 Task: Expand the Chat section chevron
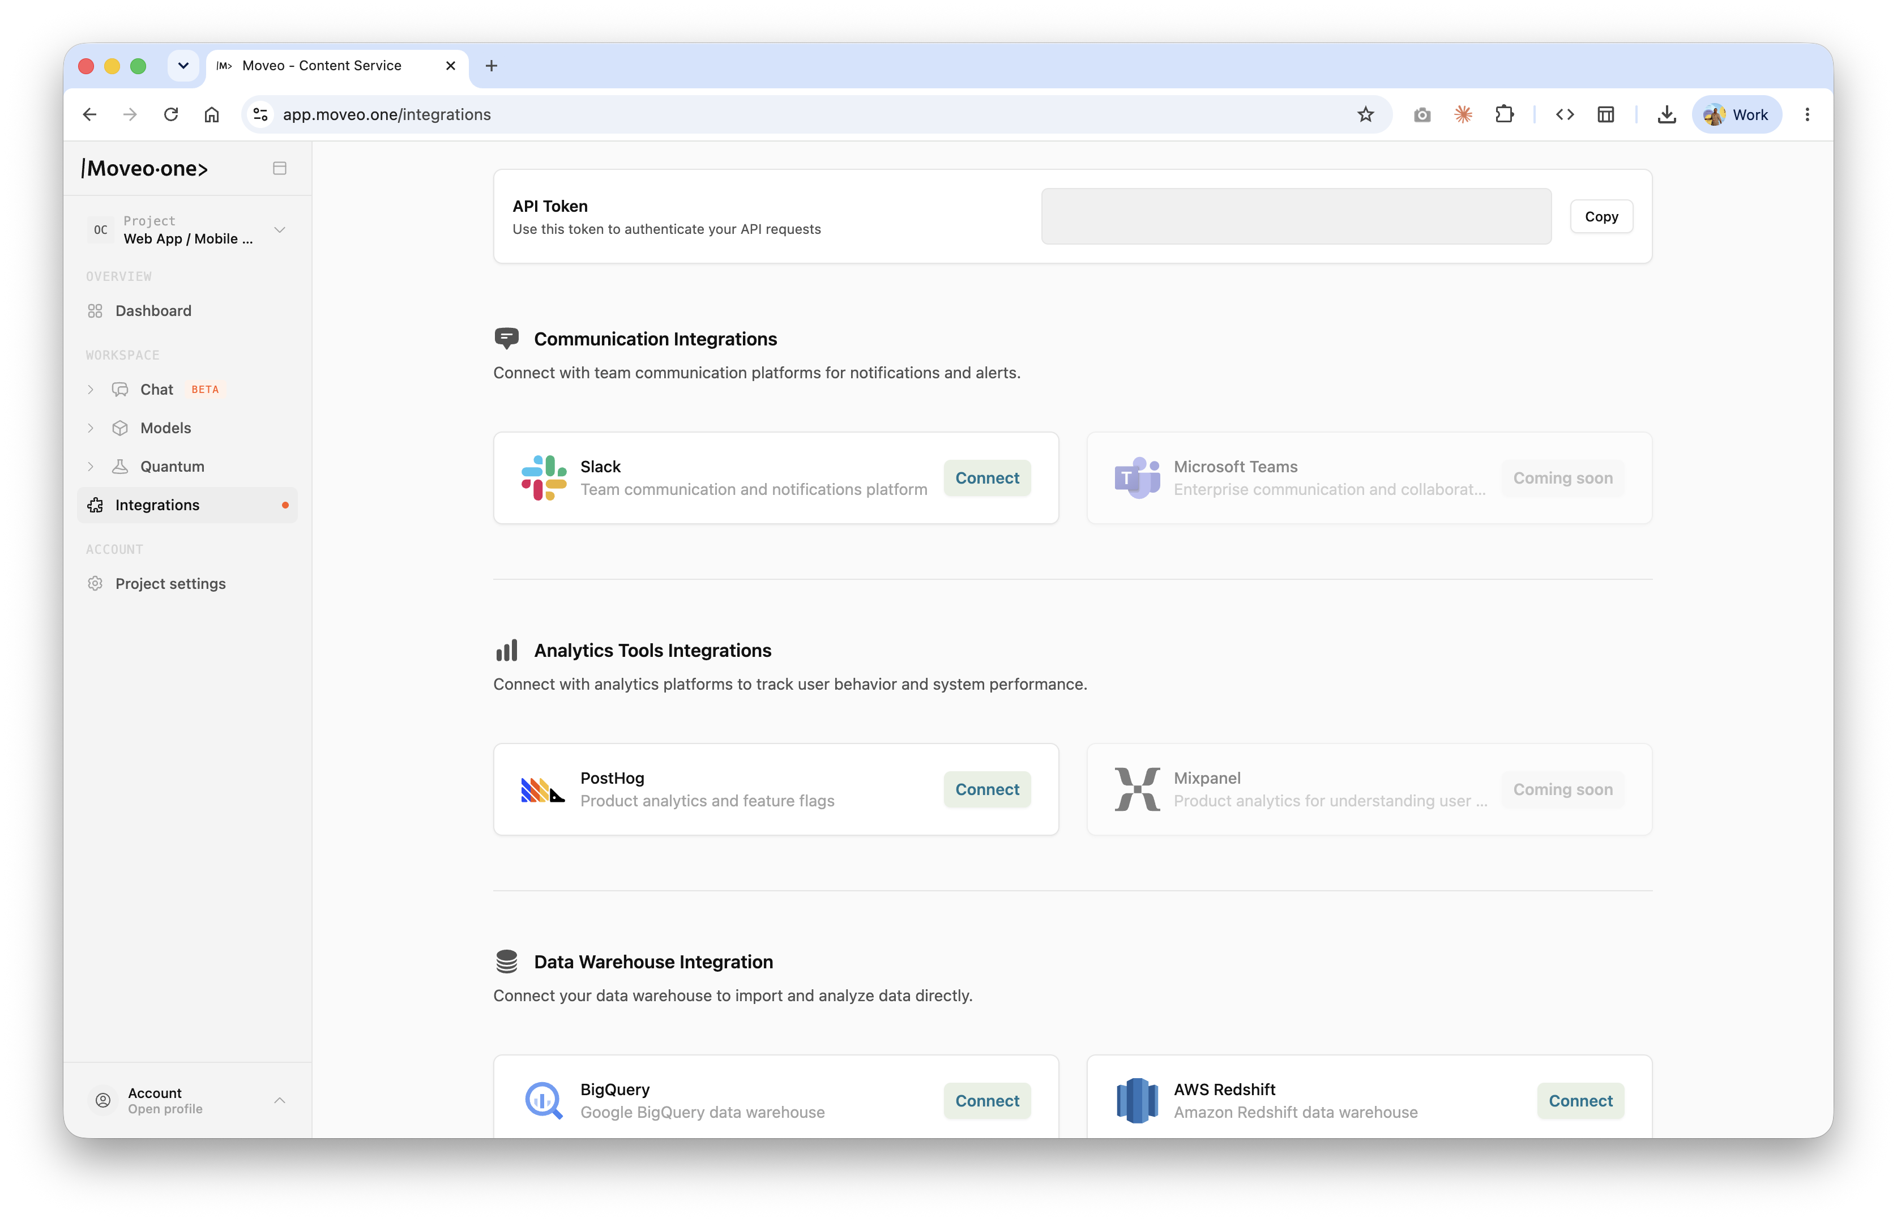tap(91, 390)
